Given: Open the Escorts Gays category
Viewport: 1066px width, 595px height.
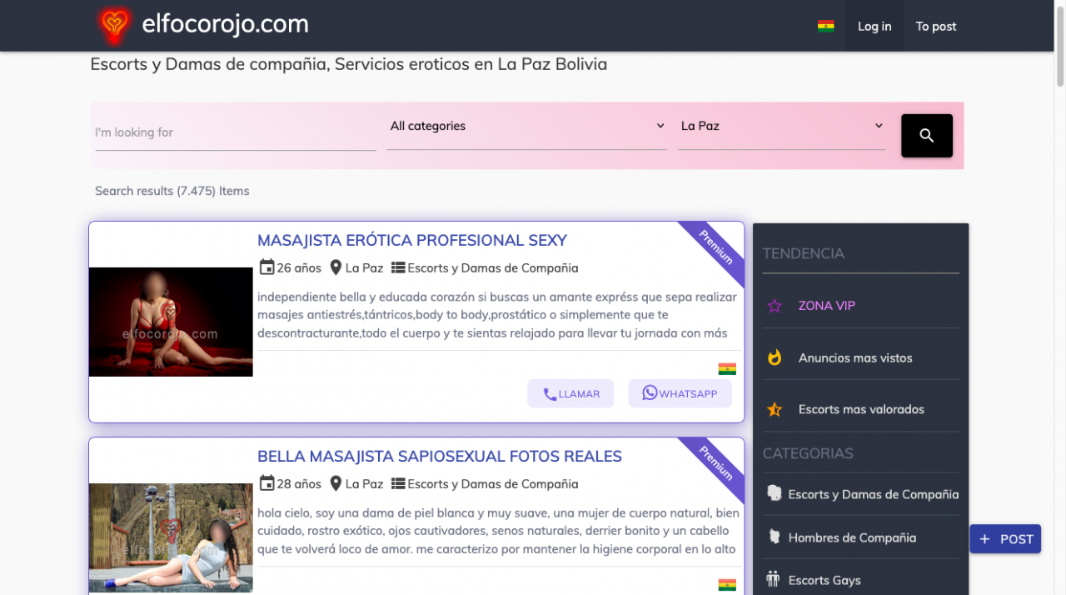Looking at the screenshot, I should 824,580.
